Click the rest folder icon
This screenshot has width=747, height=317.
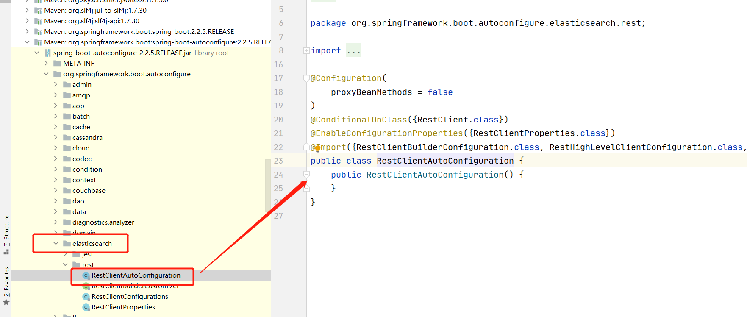pos(76,265)
